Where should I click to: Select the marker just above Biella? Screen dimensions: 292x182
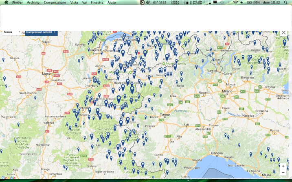pos(177,82)
